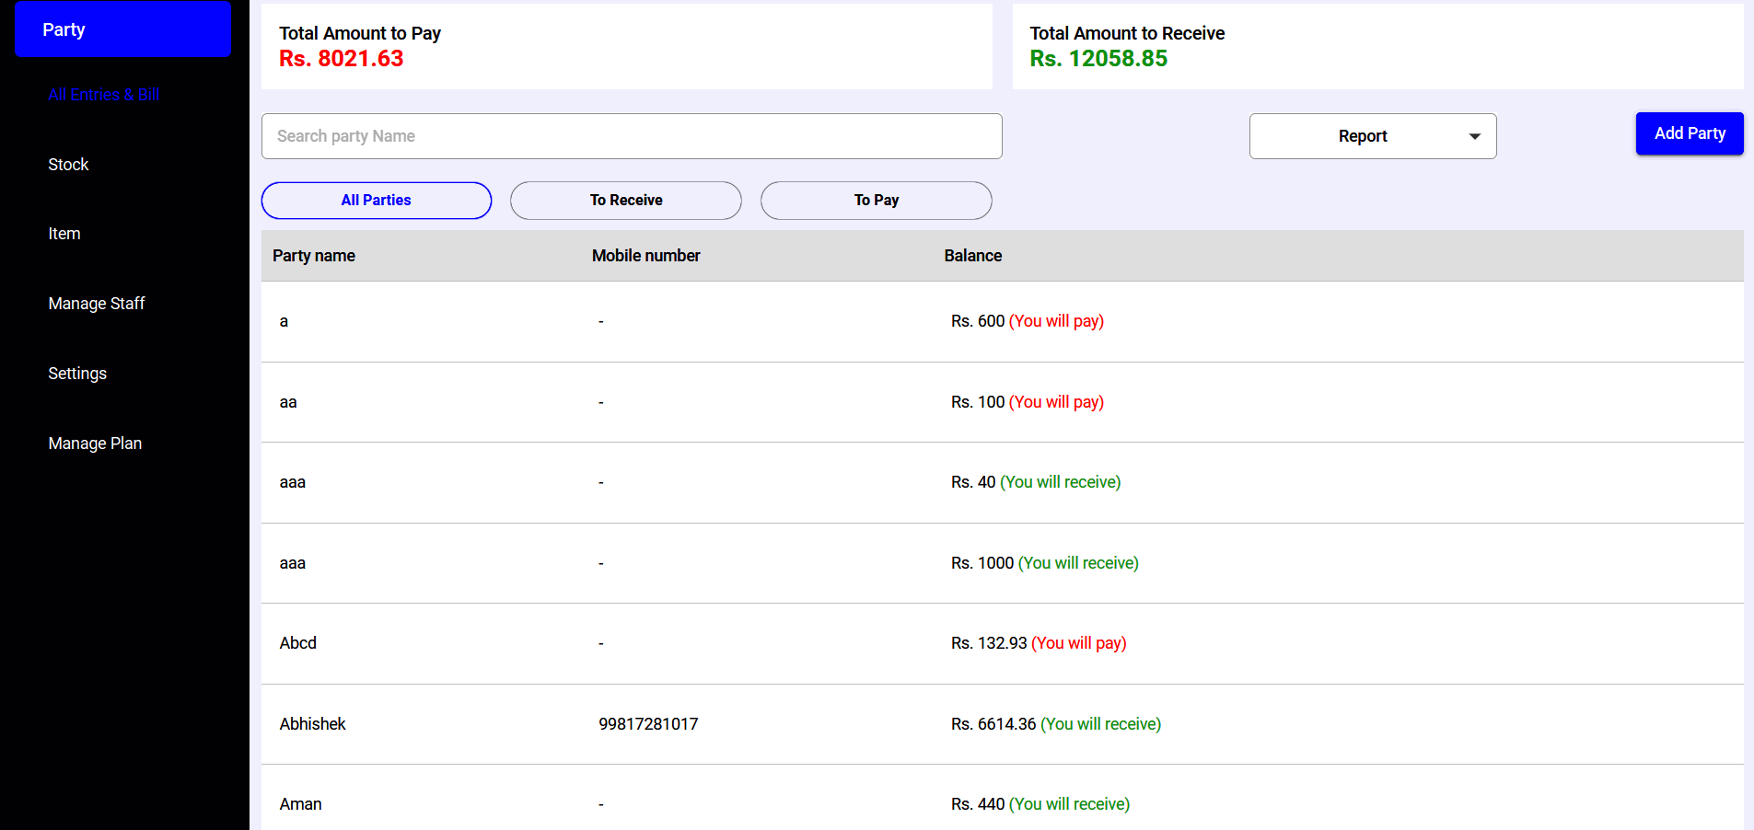The width and height of the screenshot is (1754, 830).
Task: Click the Party name column header
Action: [313, 255]
